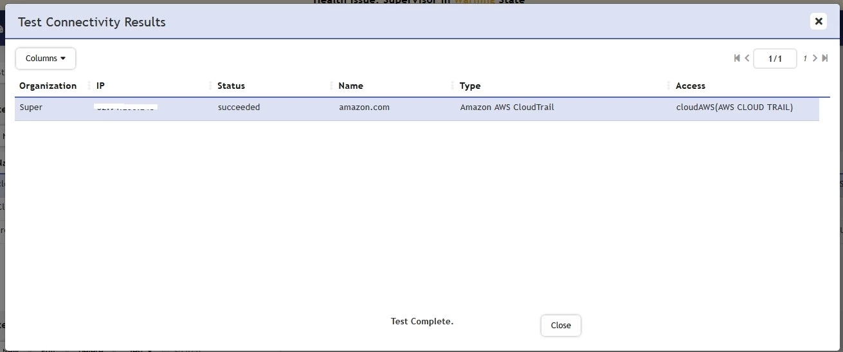The width and height of the screenshot is (843, 352).
Task: Click cloudAWS(AWS CLOUD TRAIL) access cell
Action: point(734,107)
